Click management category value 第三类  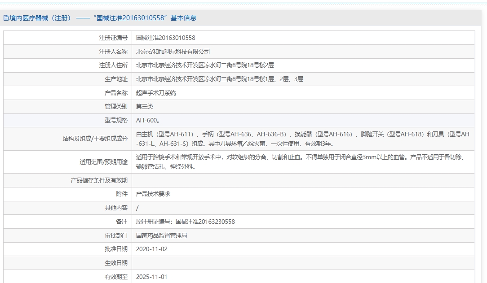[x=145, y=106]
